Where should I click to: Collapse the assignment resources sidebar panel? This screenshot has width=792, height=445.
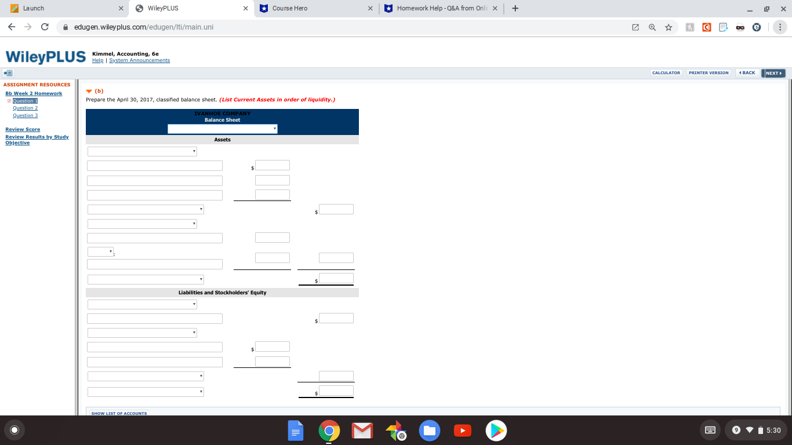coord(8,72)
